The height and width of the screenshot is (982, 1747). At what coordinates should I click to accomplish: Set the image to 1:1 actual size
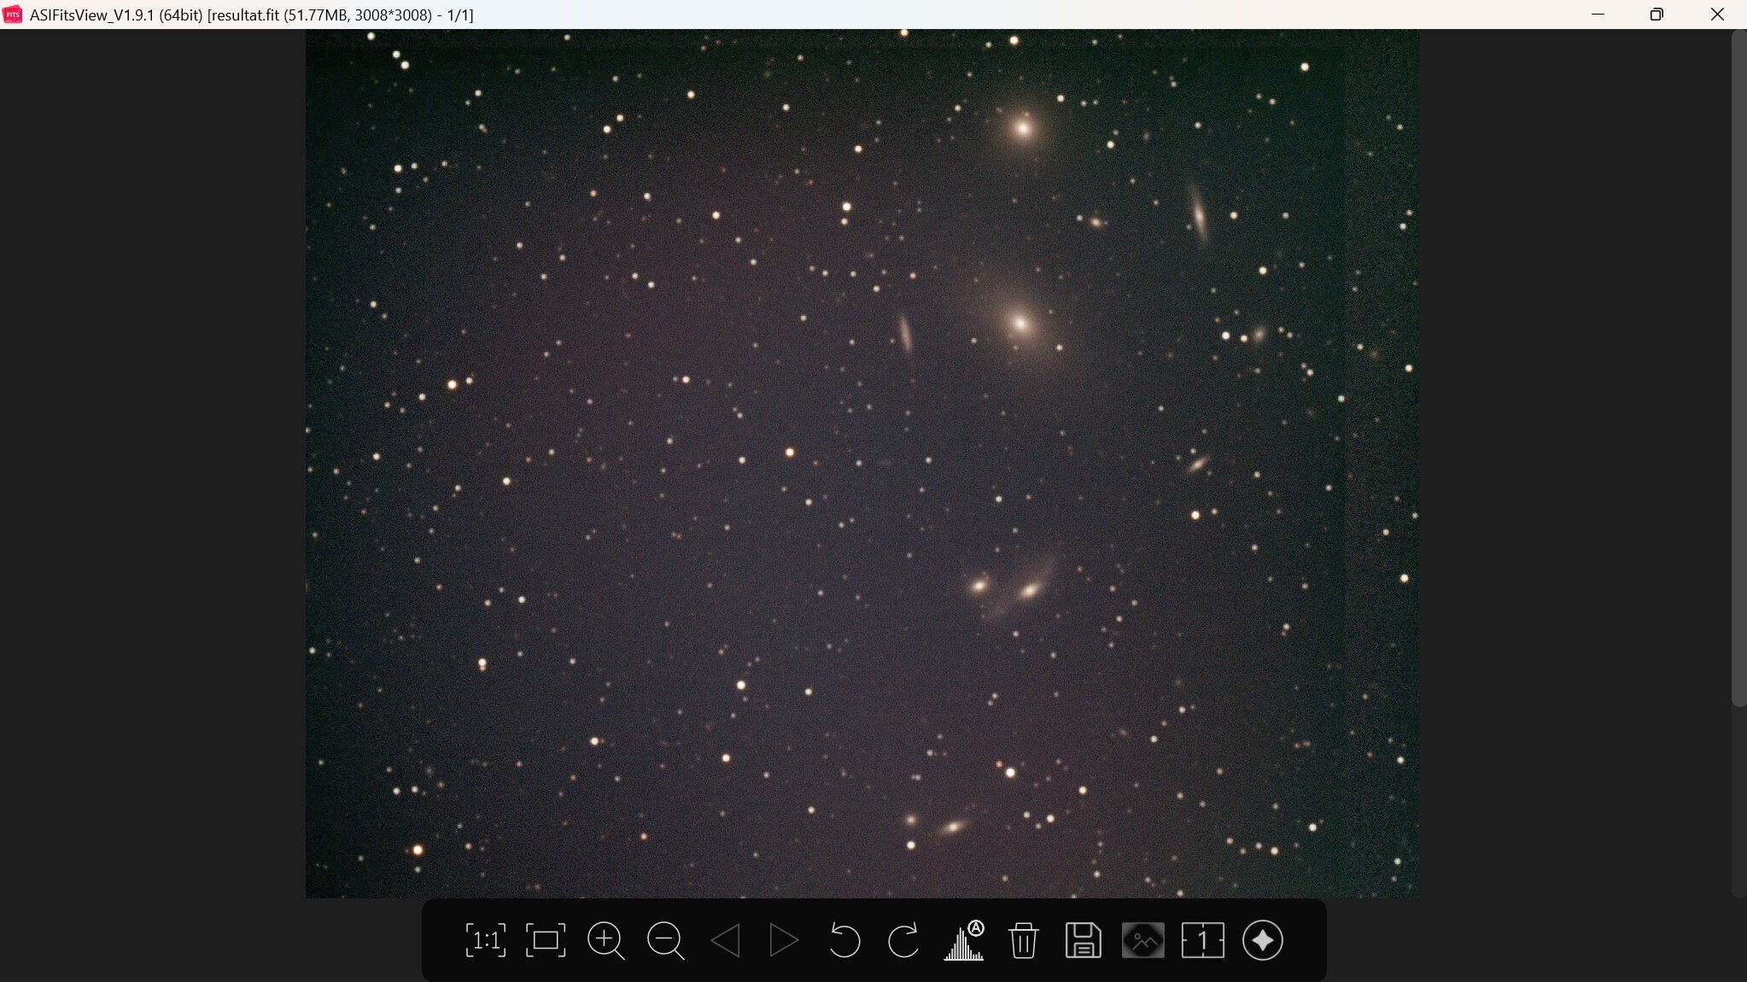pyautogui.click(x=485, y=940)
